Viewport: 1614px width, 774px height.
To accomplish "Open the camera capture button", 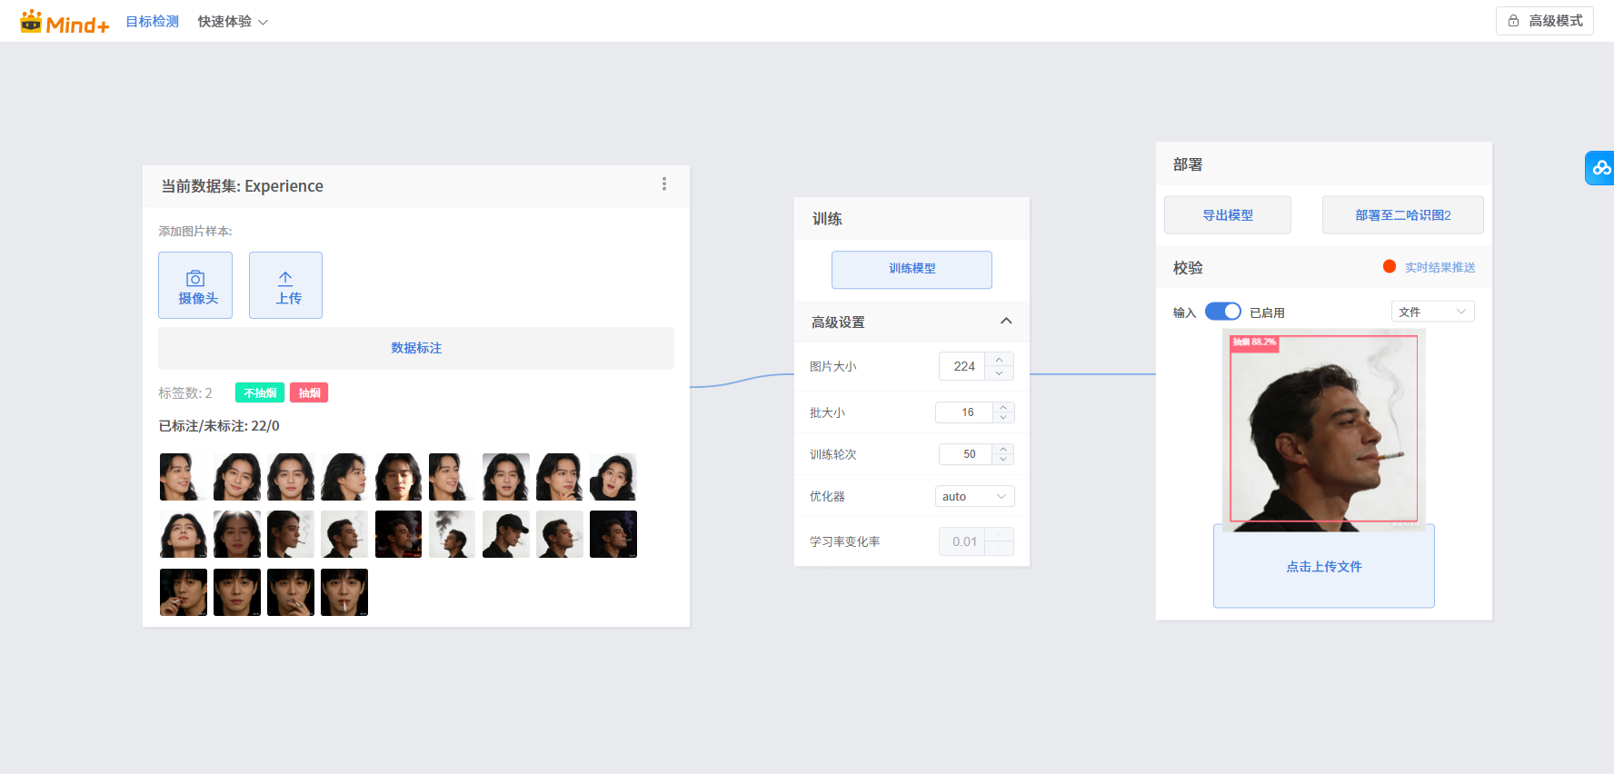I will [x=195, y=285].
